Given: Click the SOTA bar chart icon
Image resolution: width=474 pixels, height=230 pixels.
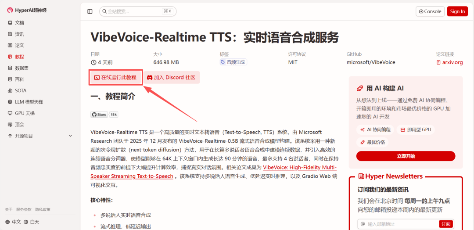Looking at the screenshot, I should click(10, 91).
